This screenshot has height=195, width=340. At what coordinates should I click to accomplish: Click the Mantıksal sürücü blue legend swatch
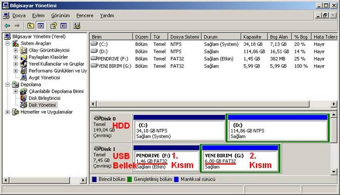[176, 179]
